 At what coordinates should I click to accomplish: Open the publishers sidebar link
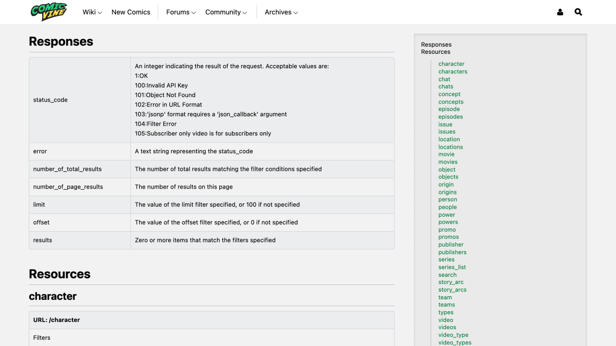[x=452, y=252]
